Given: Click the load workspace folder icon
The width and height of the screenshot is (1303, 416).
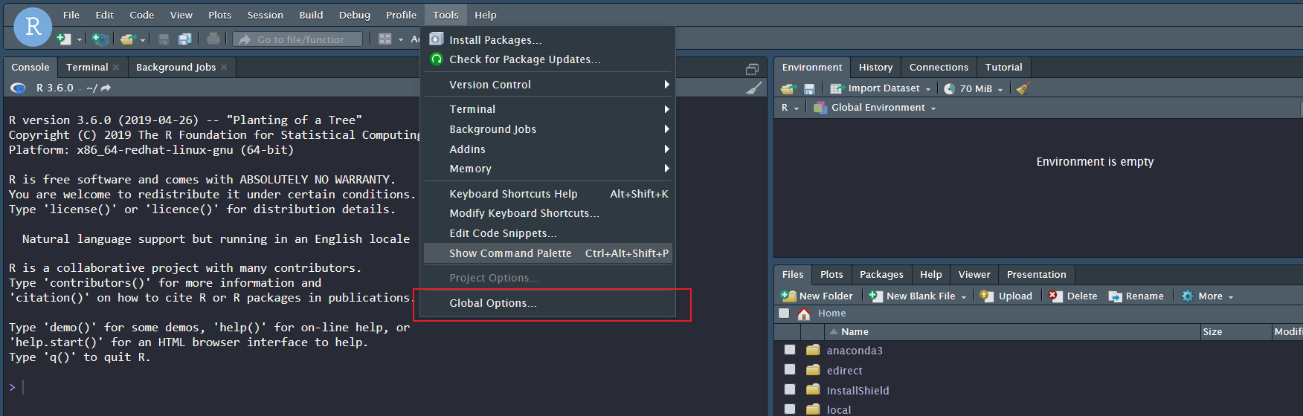Looking at the screenshot, I should point(788,88).
